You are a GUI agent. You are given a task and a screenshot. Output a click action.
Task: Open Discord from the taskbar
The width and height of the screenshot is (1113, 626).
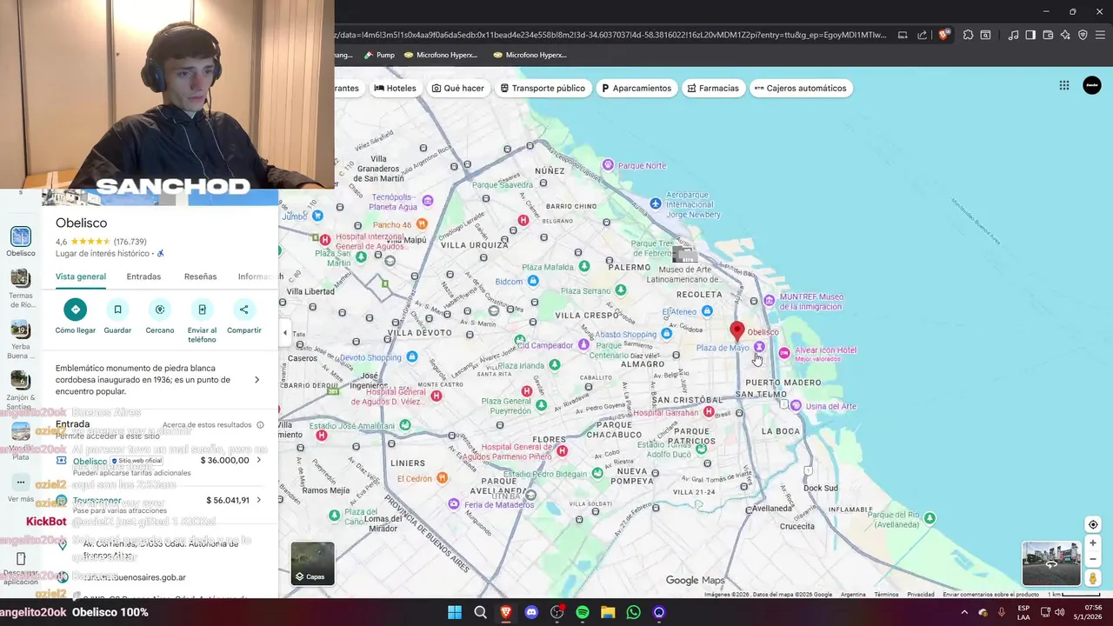click(531, 612)
